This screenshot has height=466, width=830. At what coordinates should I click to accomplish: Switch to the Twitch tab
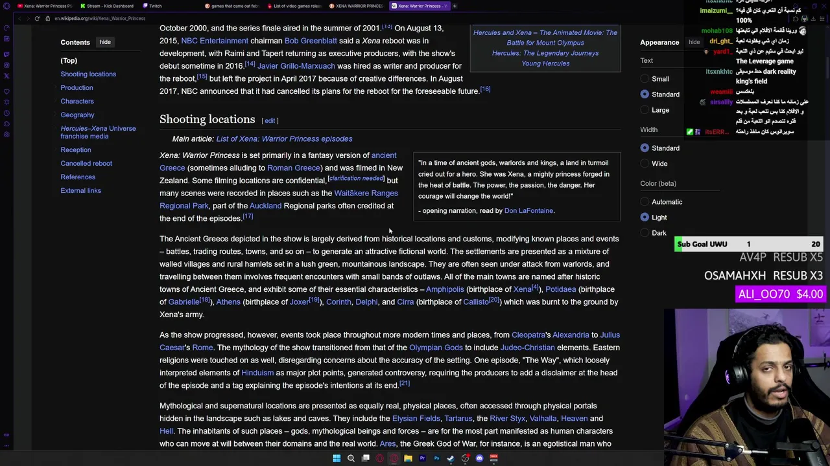(x=169, y=6)
